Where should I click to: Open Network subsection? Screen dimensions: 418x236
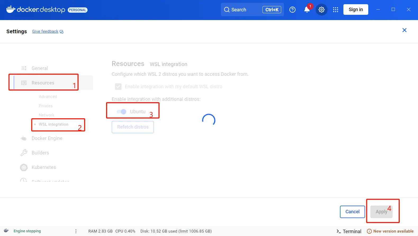pyautogui.click(x=47, y=115)
